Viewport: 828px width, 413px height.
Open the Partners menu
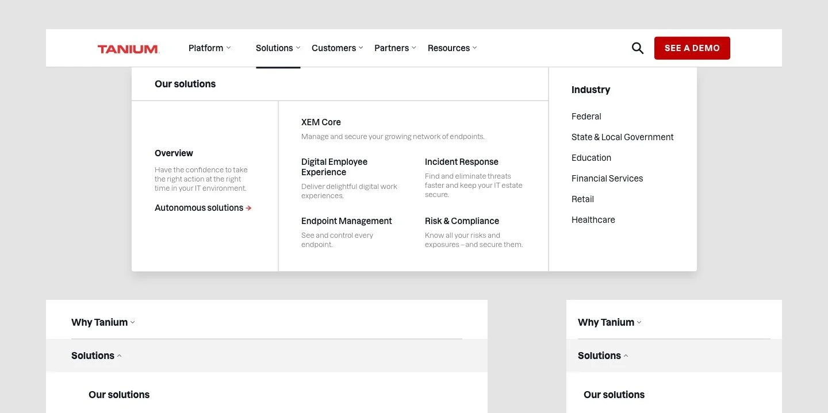pos(395,48)
